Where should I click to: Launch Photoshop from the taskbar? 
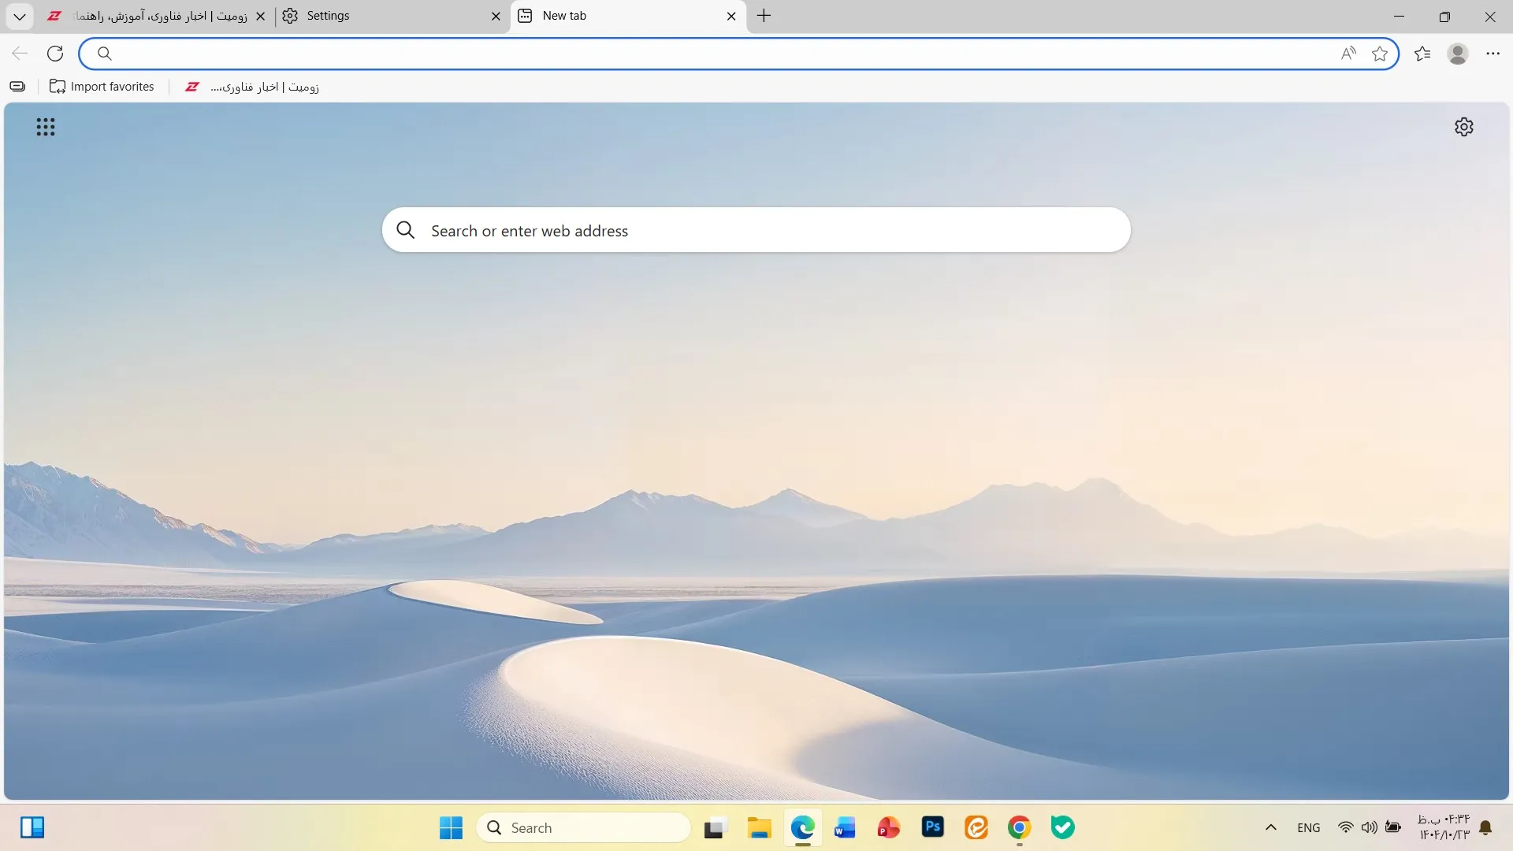pos(933,827)
